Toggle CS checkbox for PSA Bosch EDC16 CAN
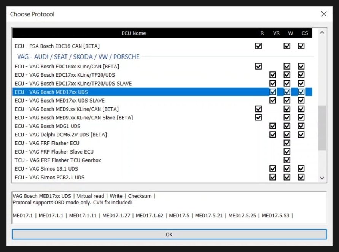This screenshot has width=339, height=252. 301,46
